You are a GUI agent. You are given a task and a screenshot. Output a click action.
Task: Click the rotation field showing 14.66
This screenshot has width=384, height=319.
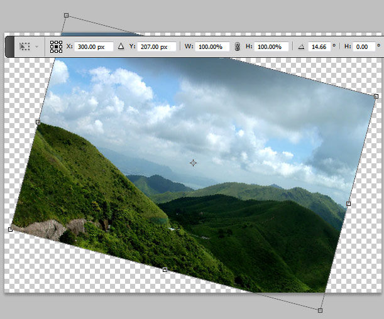319,46
